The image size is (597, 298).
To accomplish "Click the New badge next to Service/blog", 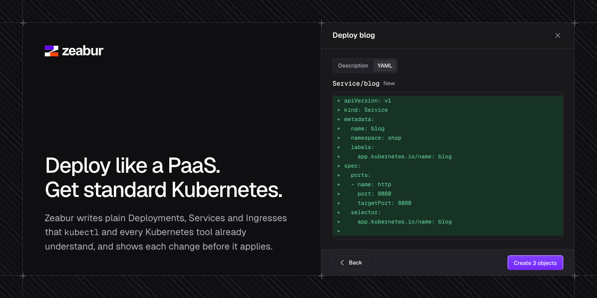I will pyautogui.click(x=389, y=83).
